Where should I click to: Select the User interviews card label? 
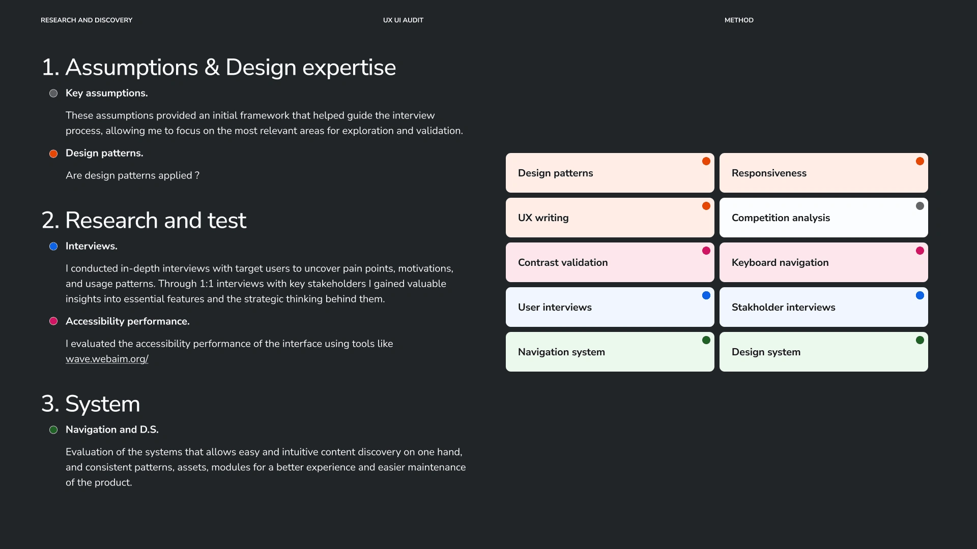[555, 307]
